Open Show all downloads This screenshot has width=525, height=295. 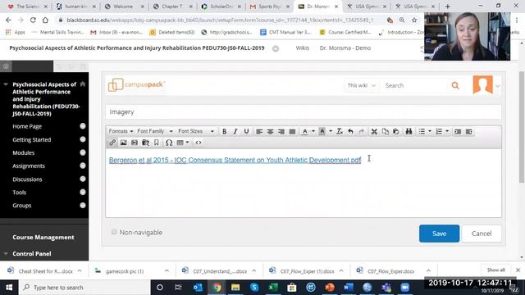pos(495,270)
